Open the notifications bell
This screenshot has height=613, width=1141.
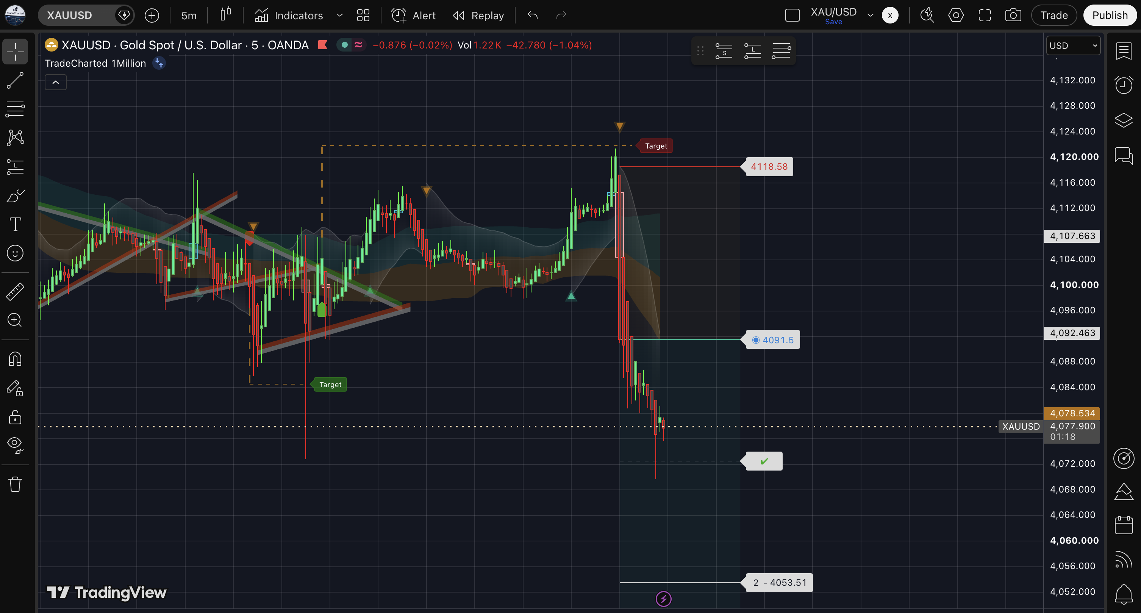pos(1124,594)
